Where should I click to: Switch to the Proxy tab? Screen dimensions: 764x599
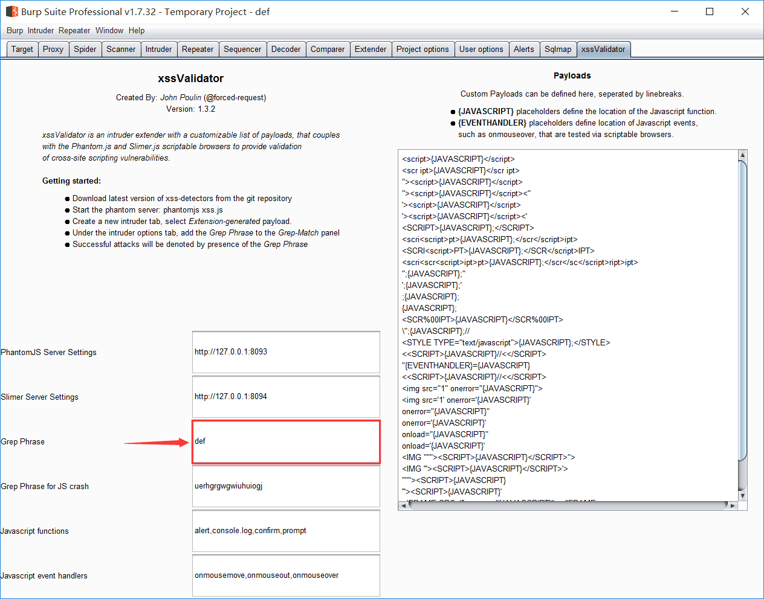coord(53,50)
